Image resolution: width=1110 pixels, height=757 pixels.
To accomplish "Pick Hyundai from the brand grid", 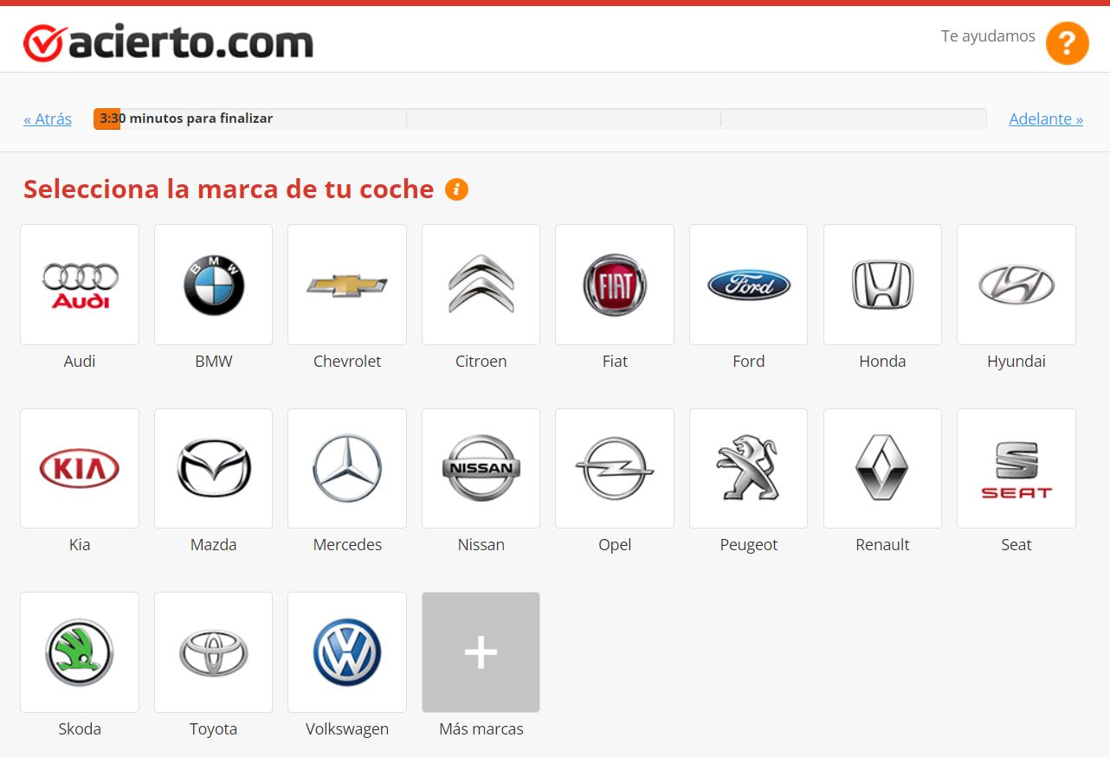I will pyautogui.click(x=1016, y=285).
